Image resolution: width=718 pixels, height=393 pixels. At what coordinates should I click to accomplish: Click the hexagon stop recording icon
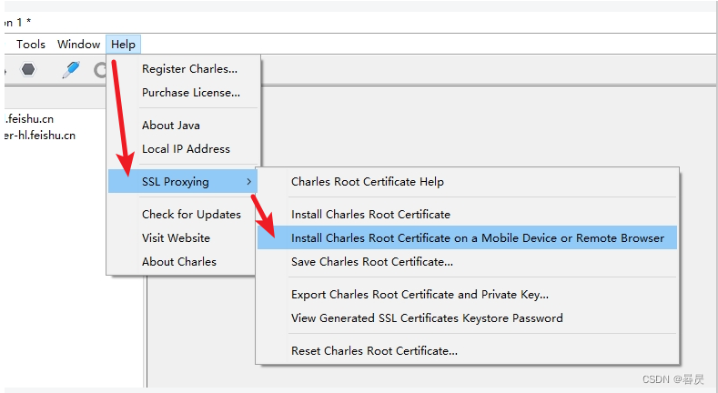(28, 69)
